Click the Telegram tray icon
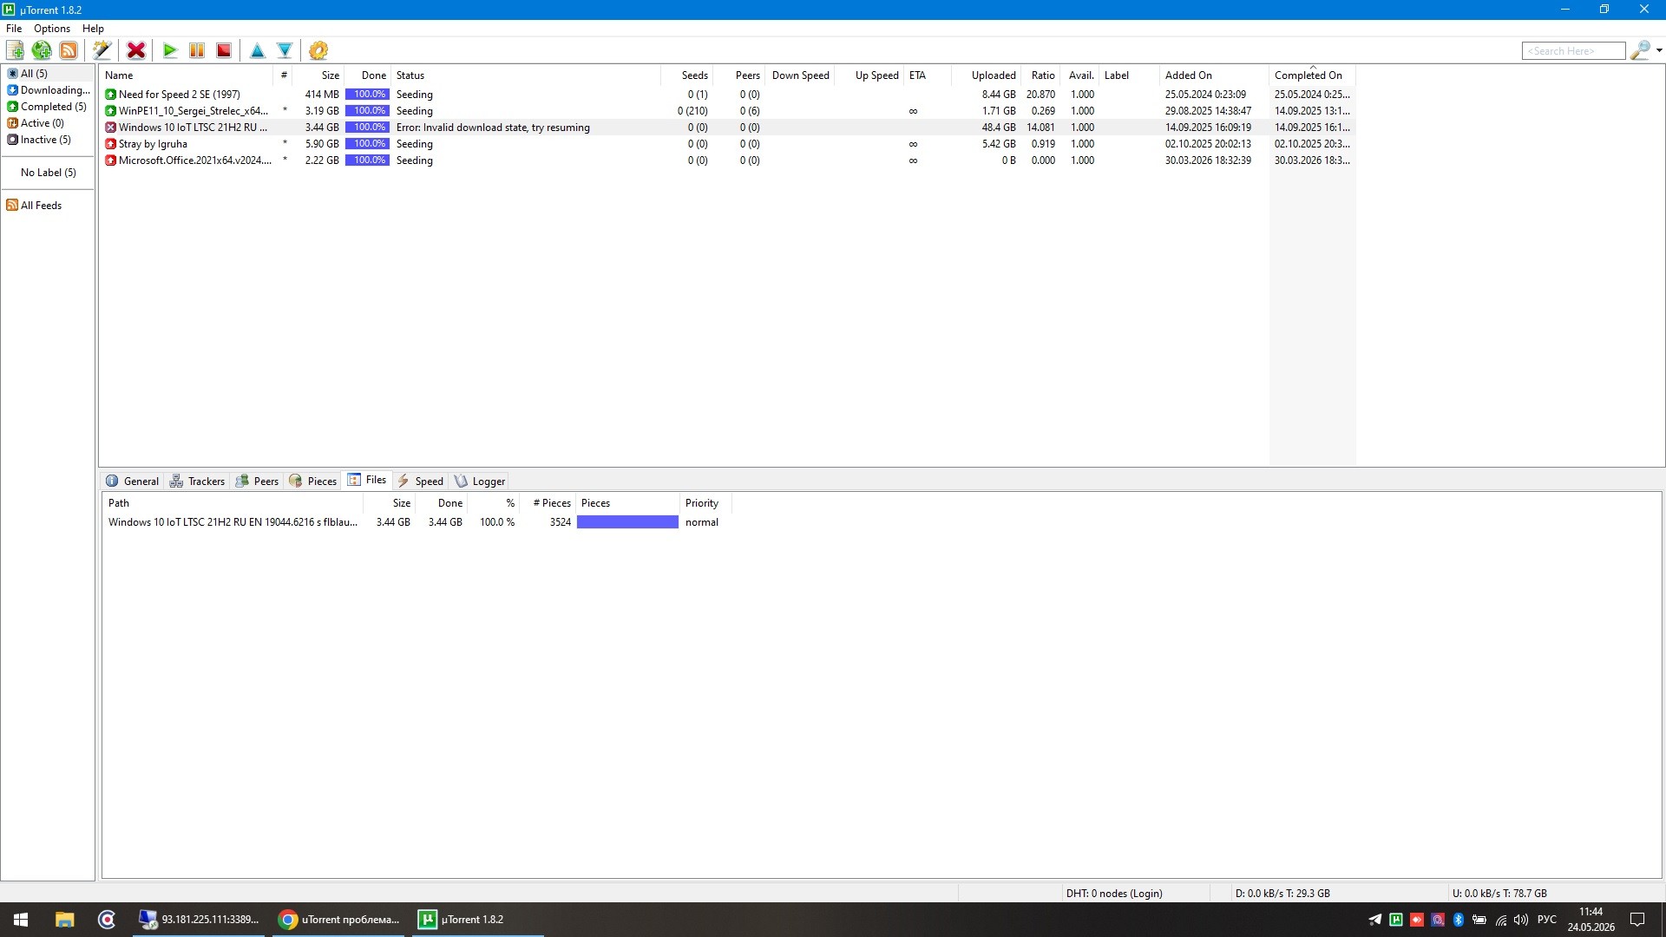Viewport: 1666px width, 937px height. pos(1375,920)
